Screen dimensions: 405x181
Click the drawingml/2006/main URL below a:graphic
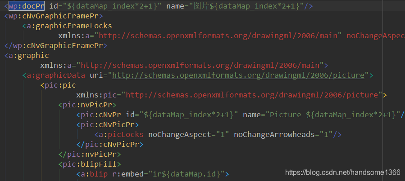pyautogui.click(x=200, y=66)
